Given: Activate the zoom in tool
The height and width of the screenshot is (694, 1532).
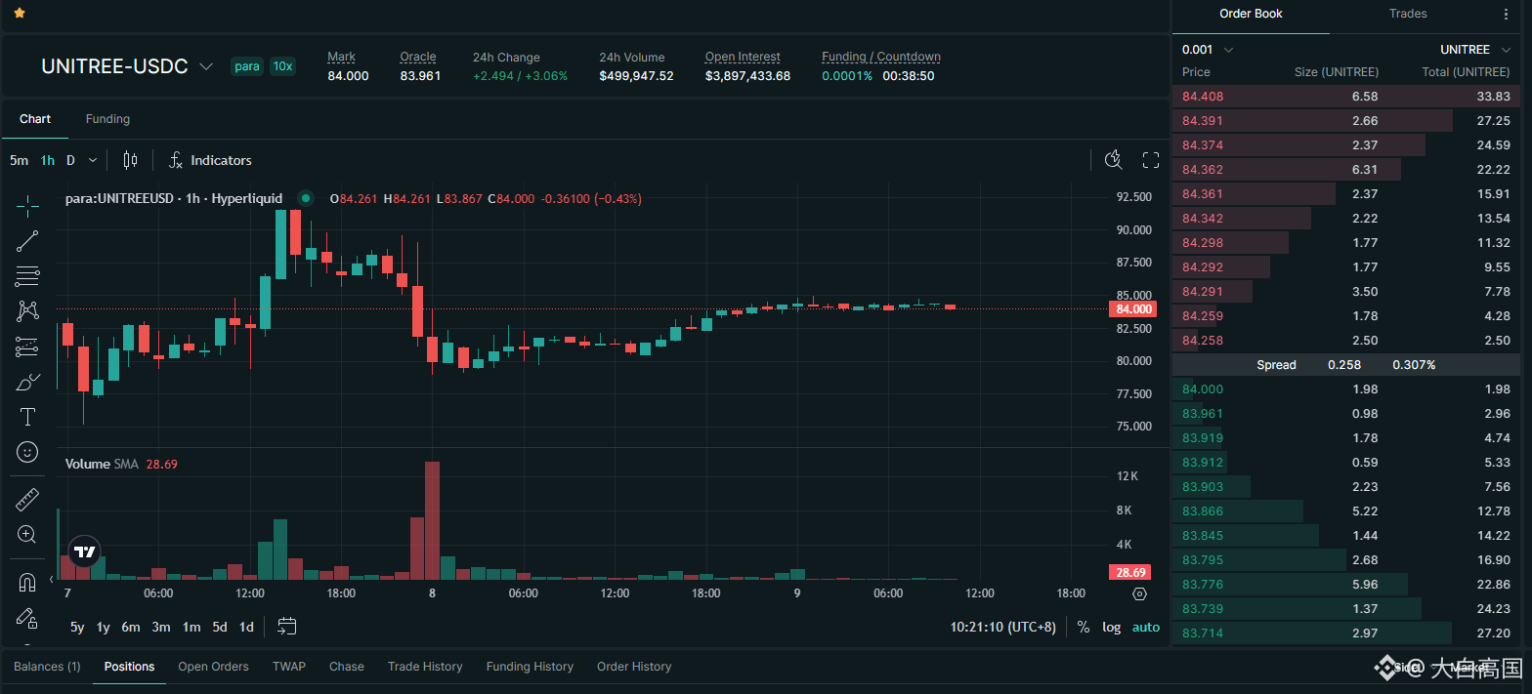Looking at the screenshot, I should pyautogui.click(x=27, y=534).
